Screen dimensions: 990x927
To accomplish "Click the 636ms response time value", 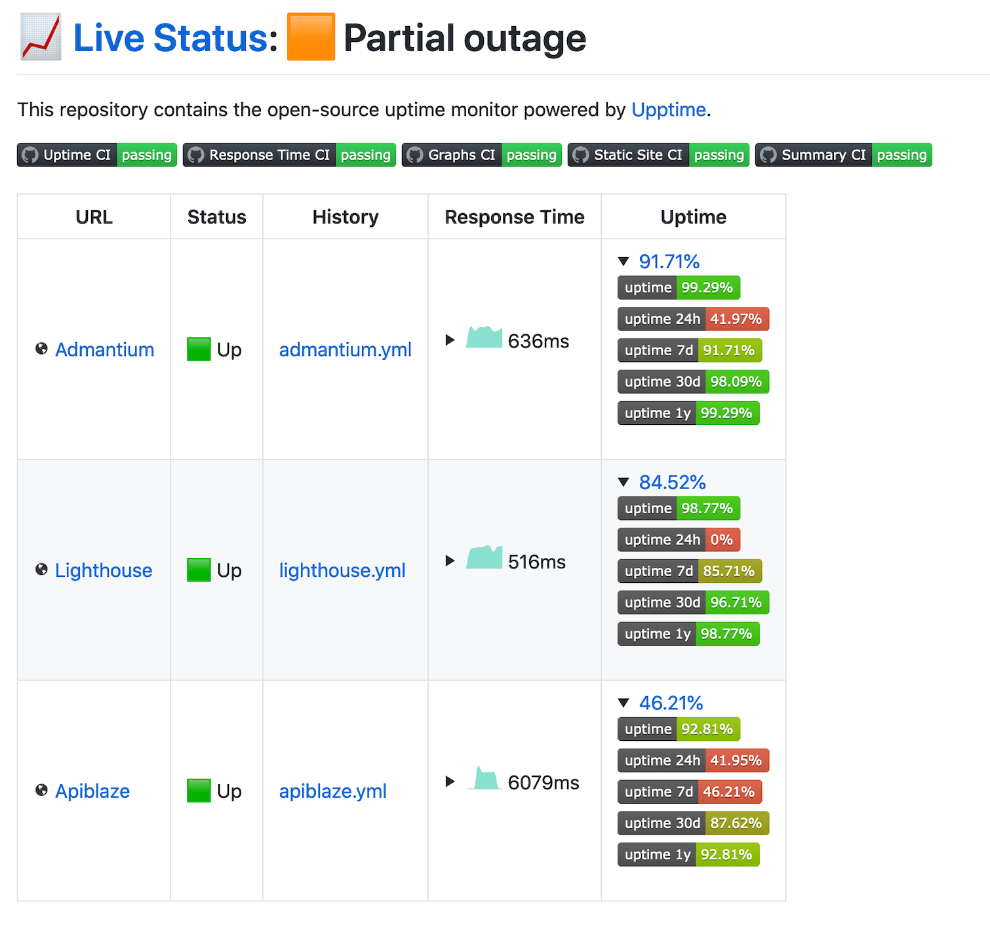I will pos(538,342).
